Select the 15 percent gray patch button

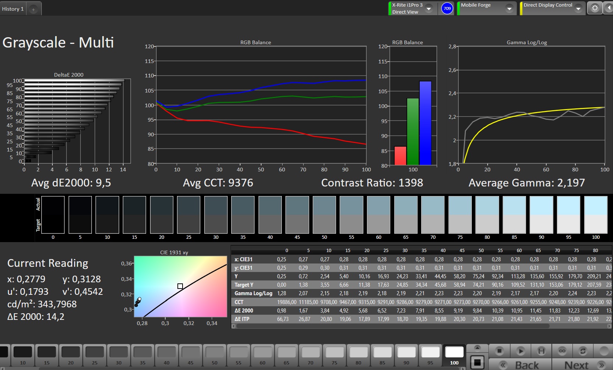tap(47, 356)
